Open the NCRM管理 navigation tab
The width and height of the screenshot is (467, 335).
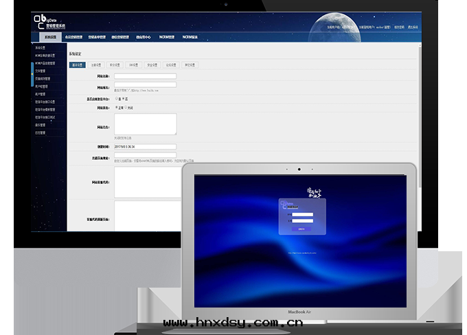(x=167, y=36)
